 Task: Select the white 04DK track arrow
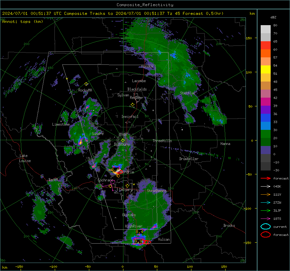(x=266, y=187)
